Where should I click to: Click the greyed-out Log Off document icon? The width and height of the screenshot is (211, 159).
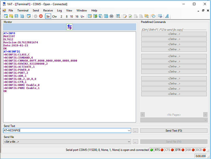click(x=136, y=16)
